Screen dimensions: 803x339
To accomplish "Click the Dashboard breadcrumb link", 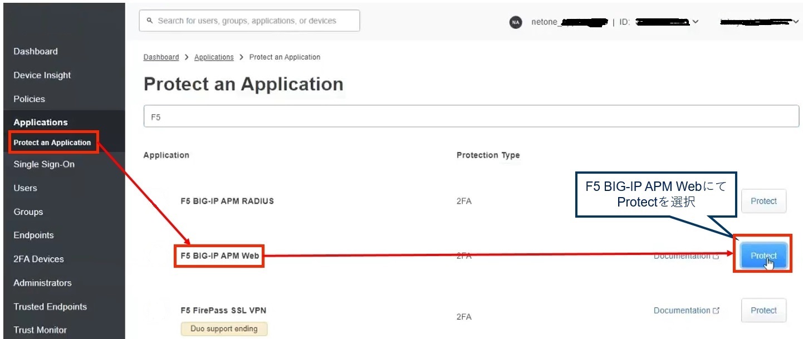I will point(161,57).
